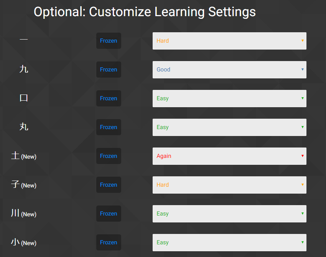This screenshot has height=257, width=326.
Task: Toggle Frozen button for kanji 一
Action: (x=109, y=41)
